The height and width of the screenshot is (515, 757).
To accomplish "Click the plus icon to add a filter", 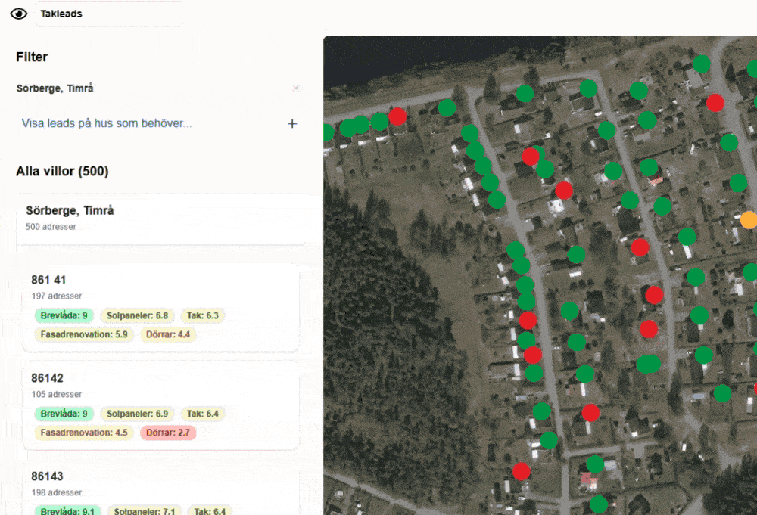I will (292, 124).
